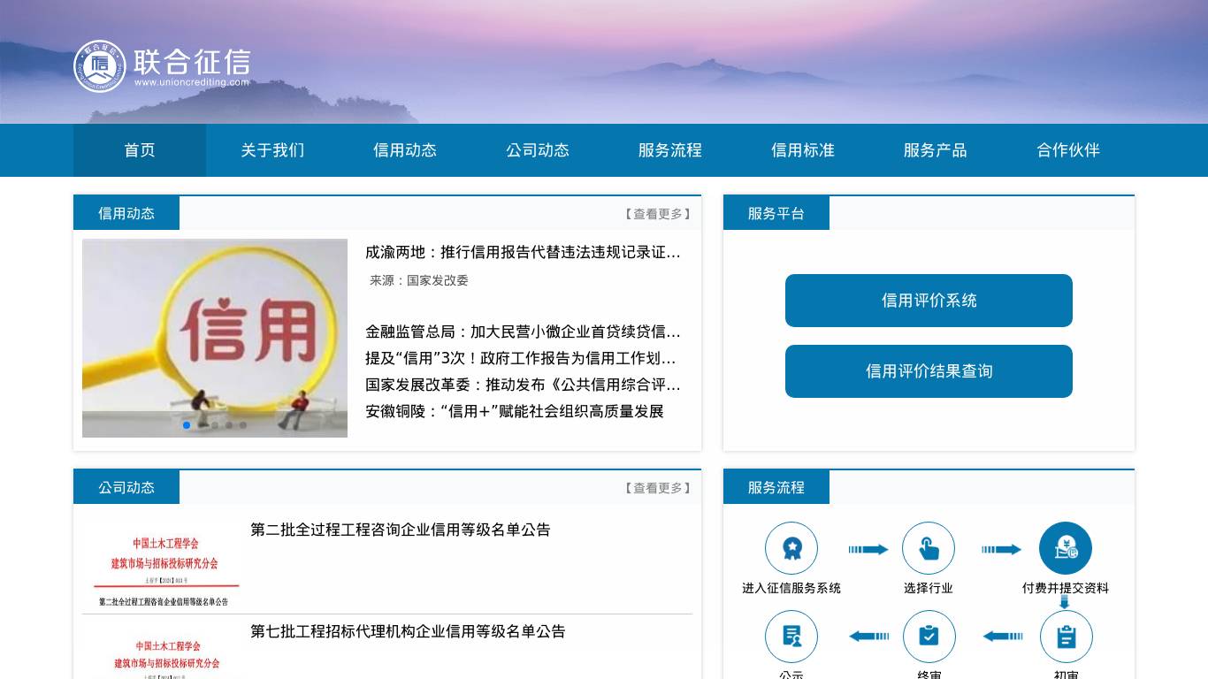The height and width of the screenshot is (679, 1208).
Task: Open the 信用标准 navigation item
Action: click(x=803, y=150)
